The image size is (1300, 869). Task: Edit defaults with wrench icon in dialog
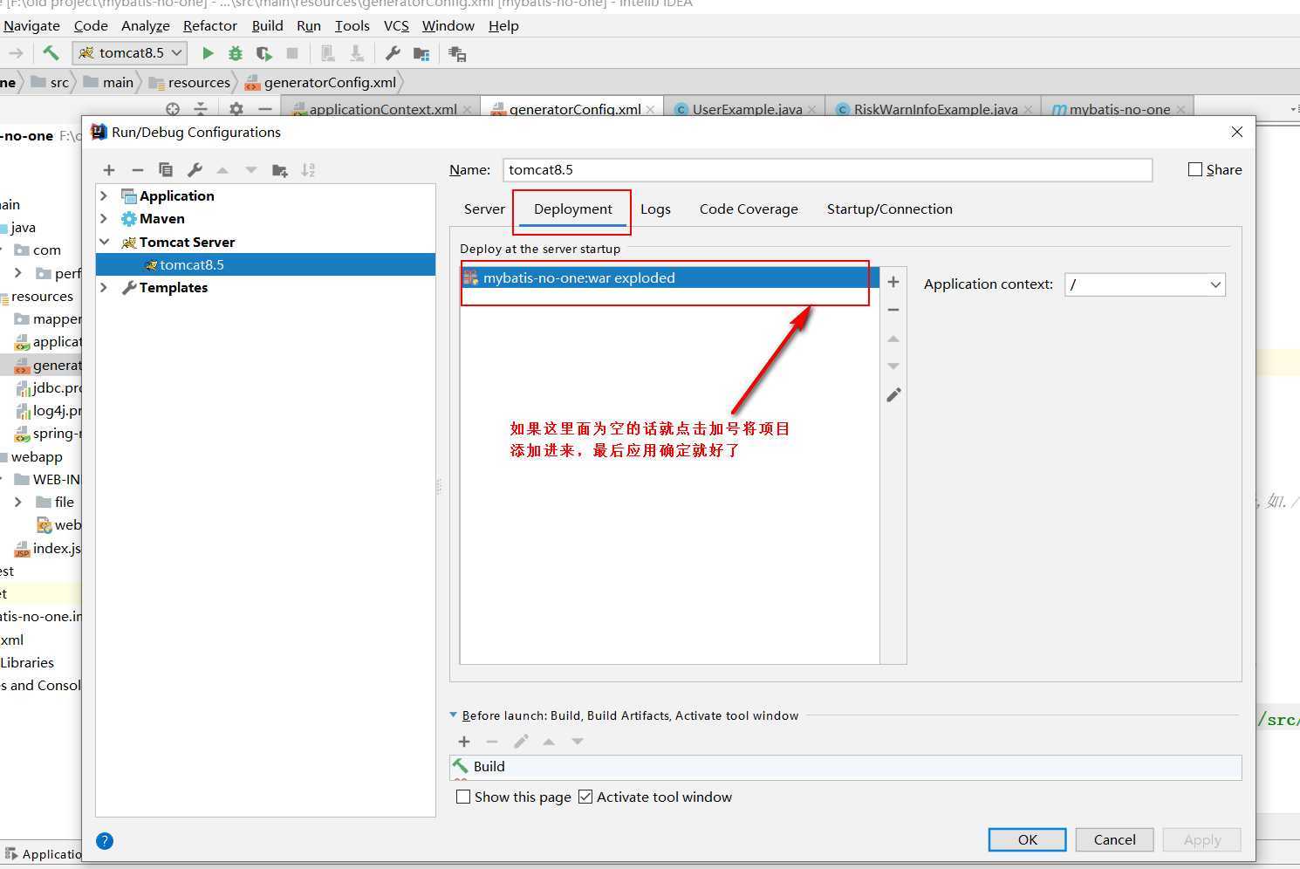tap(195, 170)
